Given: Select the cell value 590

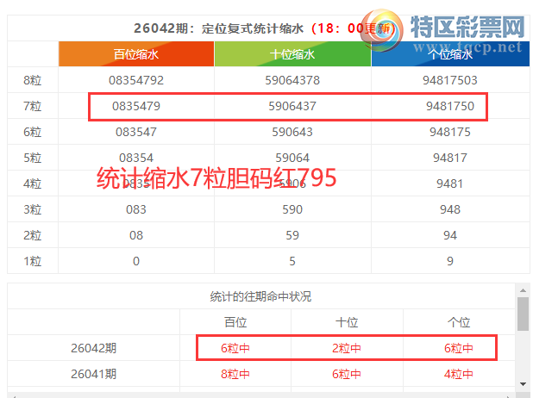Looking at the screenshot, I should (x=292, y=209).
